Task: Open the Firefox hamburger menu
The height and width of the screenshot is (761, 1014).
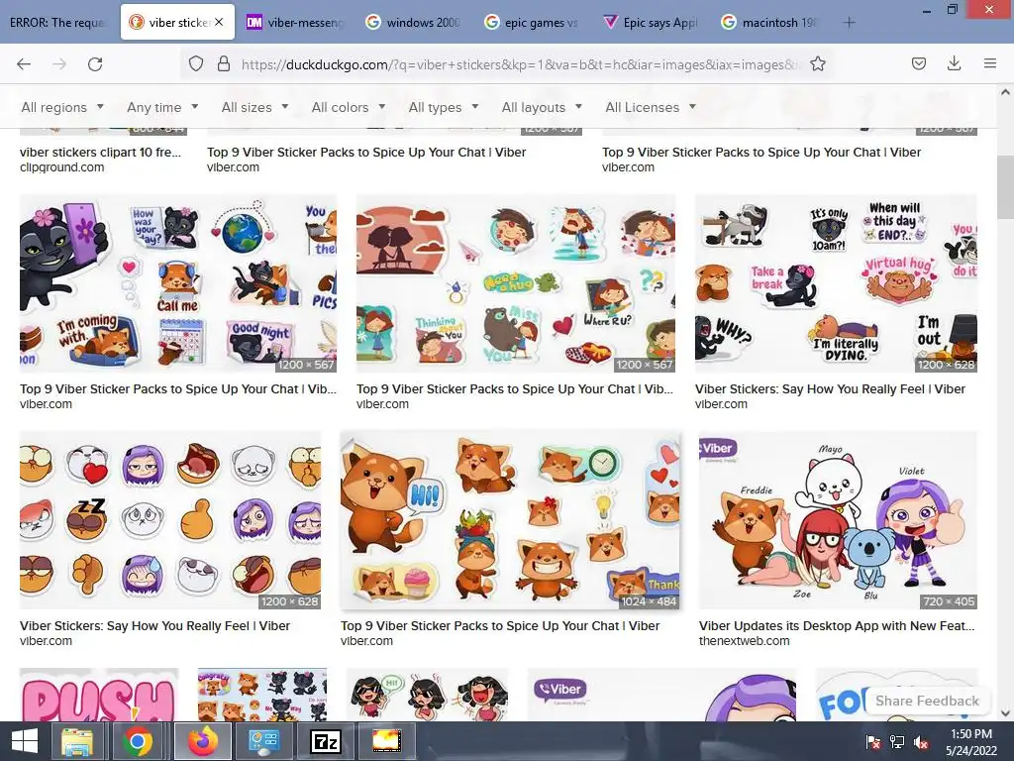Action: coord(990,63)
